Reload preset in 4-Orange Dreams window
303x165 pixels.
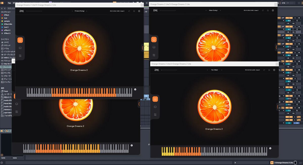[x=129, y=11]
